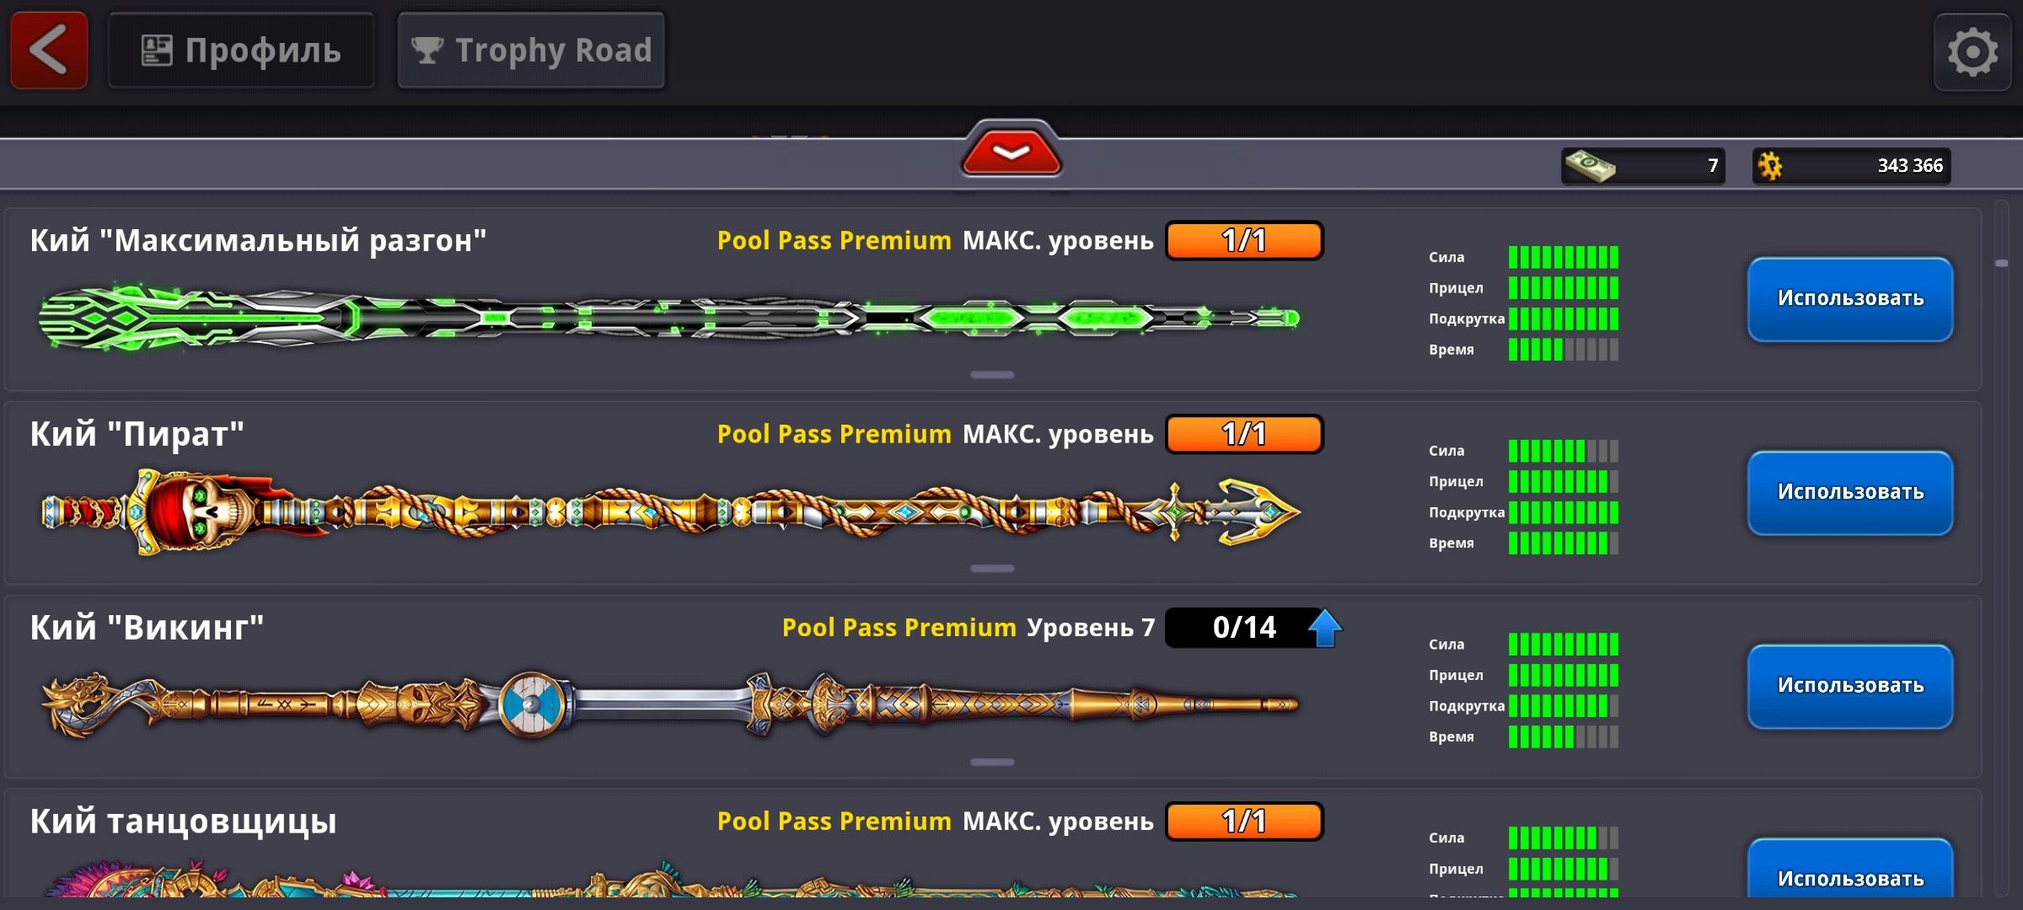2023x910 pixels.
Task: Tap the gold coins balance icon
Action: [x=1770, y=166]
